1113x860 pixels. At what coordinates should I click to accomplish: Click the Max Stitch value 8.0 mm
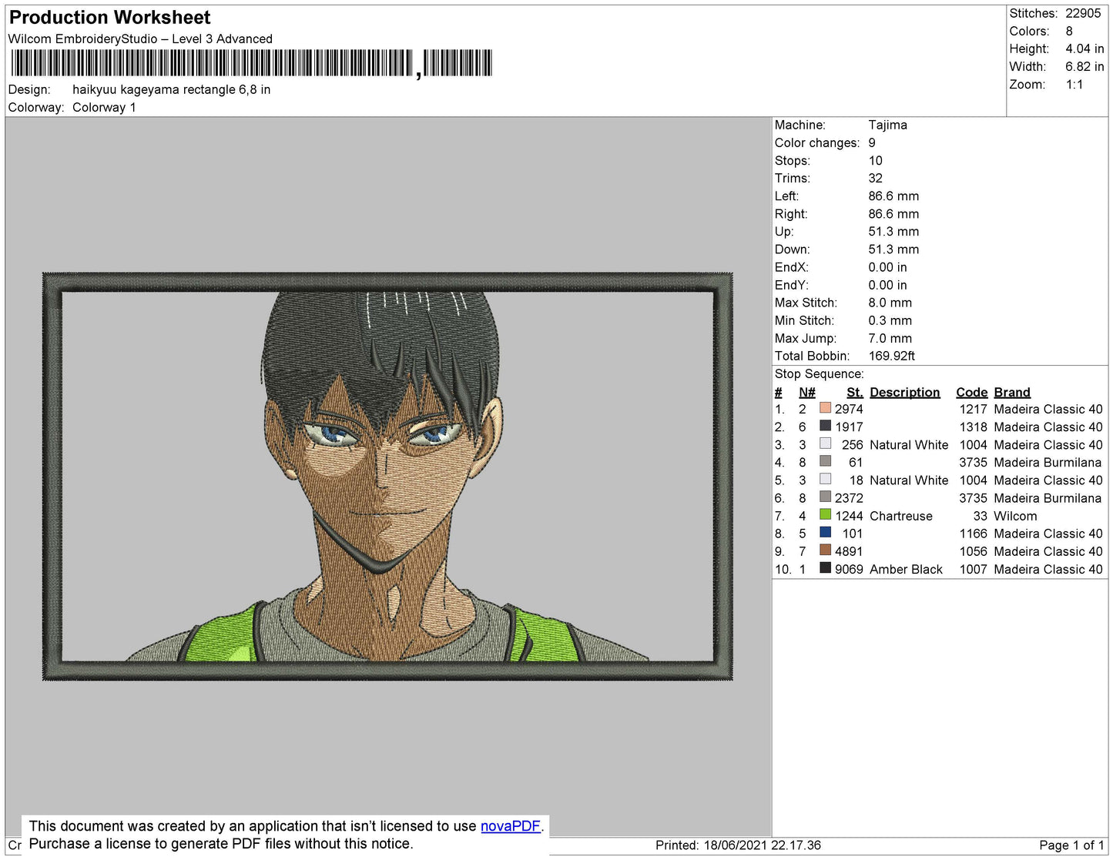pyautogui.click(x=890, y=303)
